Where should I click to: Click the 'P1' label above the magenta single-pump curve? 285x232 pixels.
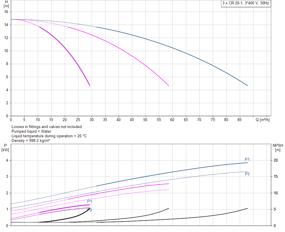pyautogui.click(x=89, y=201)
